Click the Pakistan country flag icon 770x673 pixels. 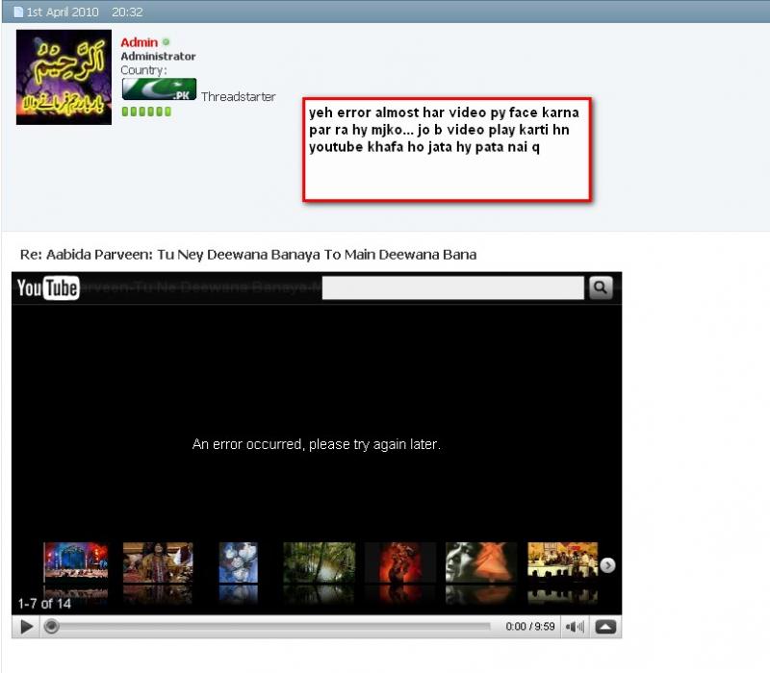pos(159,89)
